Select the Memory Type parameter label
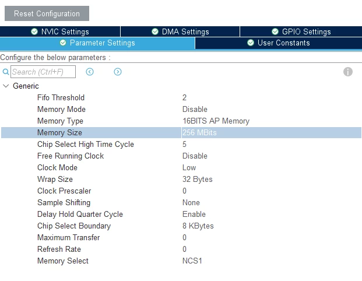Screen dimensions: 362x281 (60, 121)
